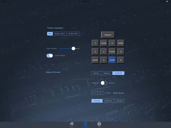Viewport: 171px width, 128px height.
Task: Select the Settings hamburger icon
Action: click(85, 125)
